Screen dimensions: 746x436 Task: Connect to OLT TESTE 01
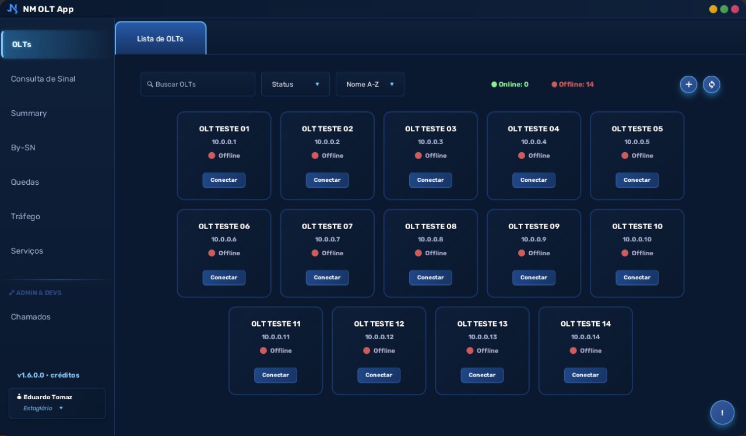point(224,180)
